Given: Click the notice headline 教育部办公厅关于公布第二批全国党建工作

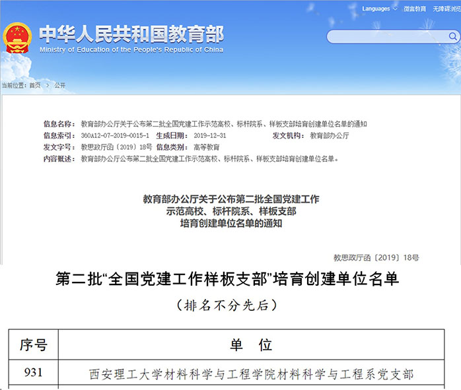Looking at the screenshot, I should 231,199.
